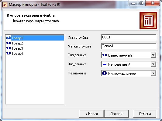Click the blue line icon in Вид данных

point(105,64)
